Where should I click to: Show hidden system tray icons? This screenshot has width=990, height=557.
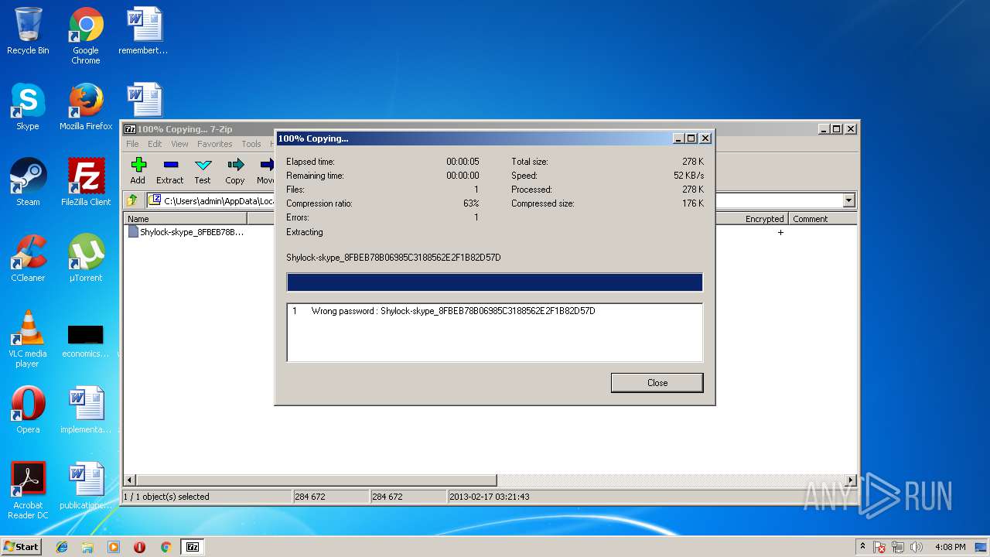(862, 547)
